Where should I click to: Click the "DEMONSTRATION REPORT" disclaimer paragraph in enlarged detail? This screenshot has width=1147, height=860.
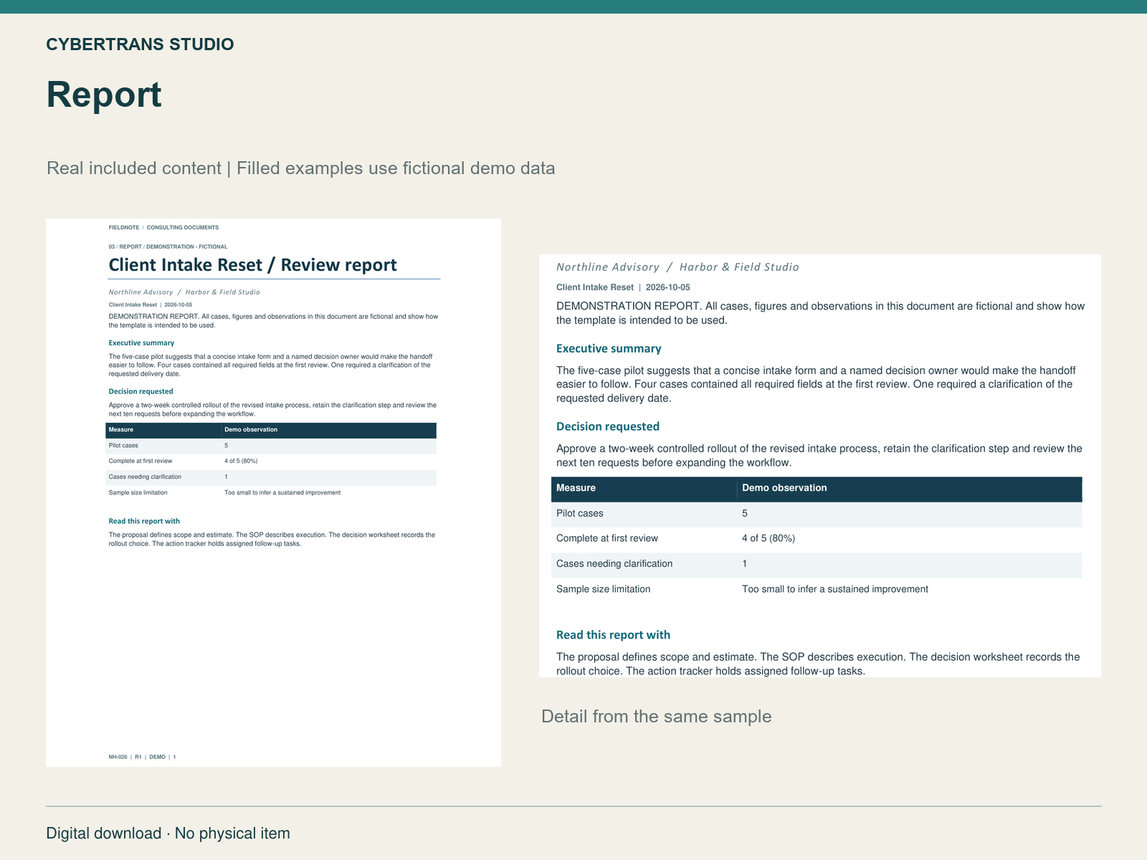click(820, 313)
